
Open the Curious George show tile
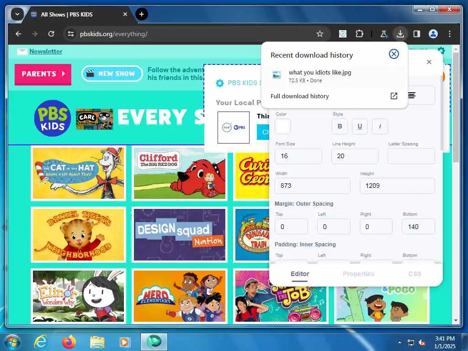[252, 176]
